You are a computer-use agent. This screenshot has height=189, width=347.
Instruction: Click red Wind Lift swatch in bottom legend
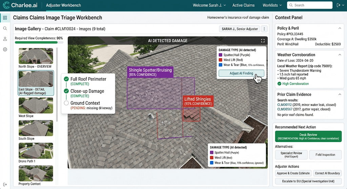coord(211,158)
